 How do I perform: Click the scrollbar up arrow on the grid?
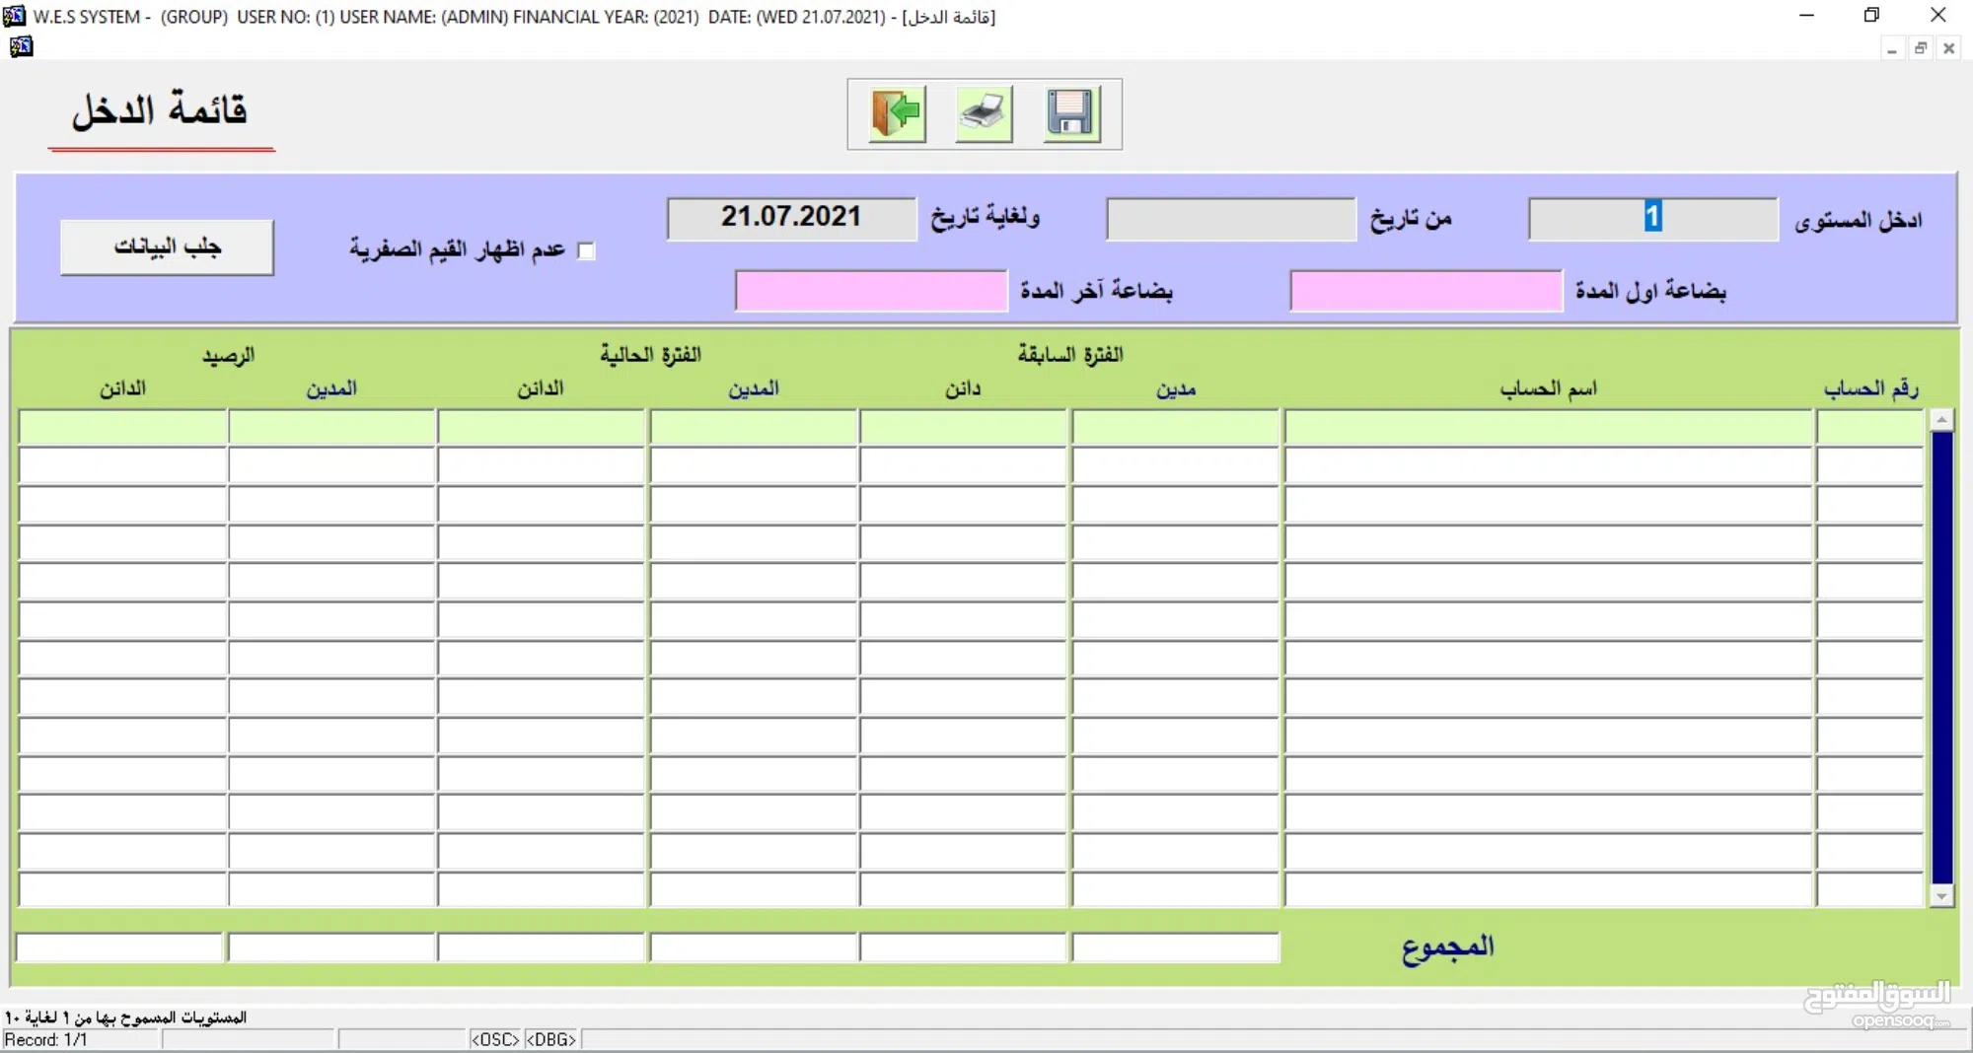[1940, 418]
